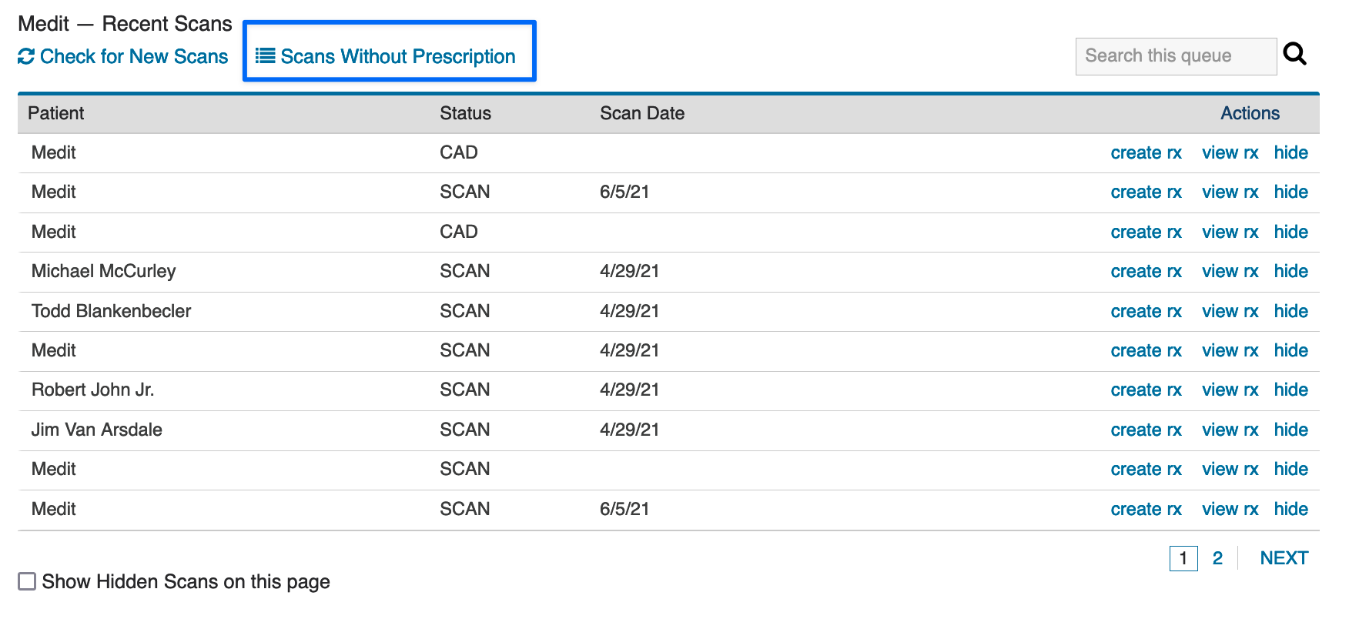This screenshot has width=1349, height=619.
Task: Click SCAN status in Michael McCurley row
Action: (x=464, y=271)
